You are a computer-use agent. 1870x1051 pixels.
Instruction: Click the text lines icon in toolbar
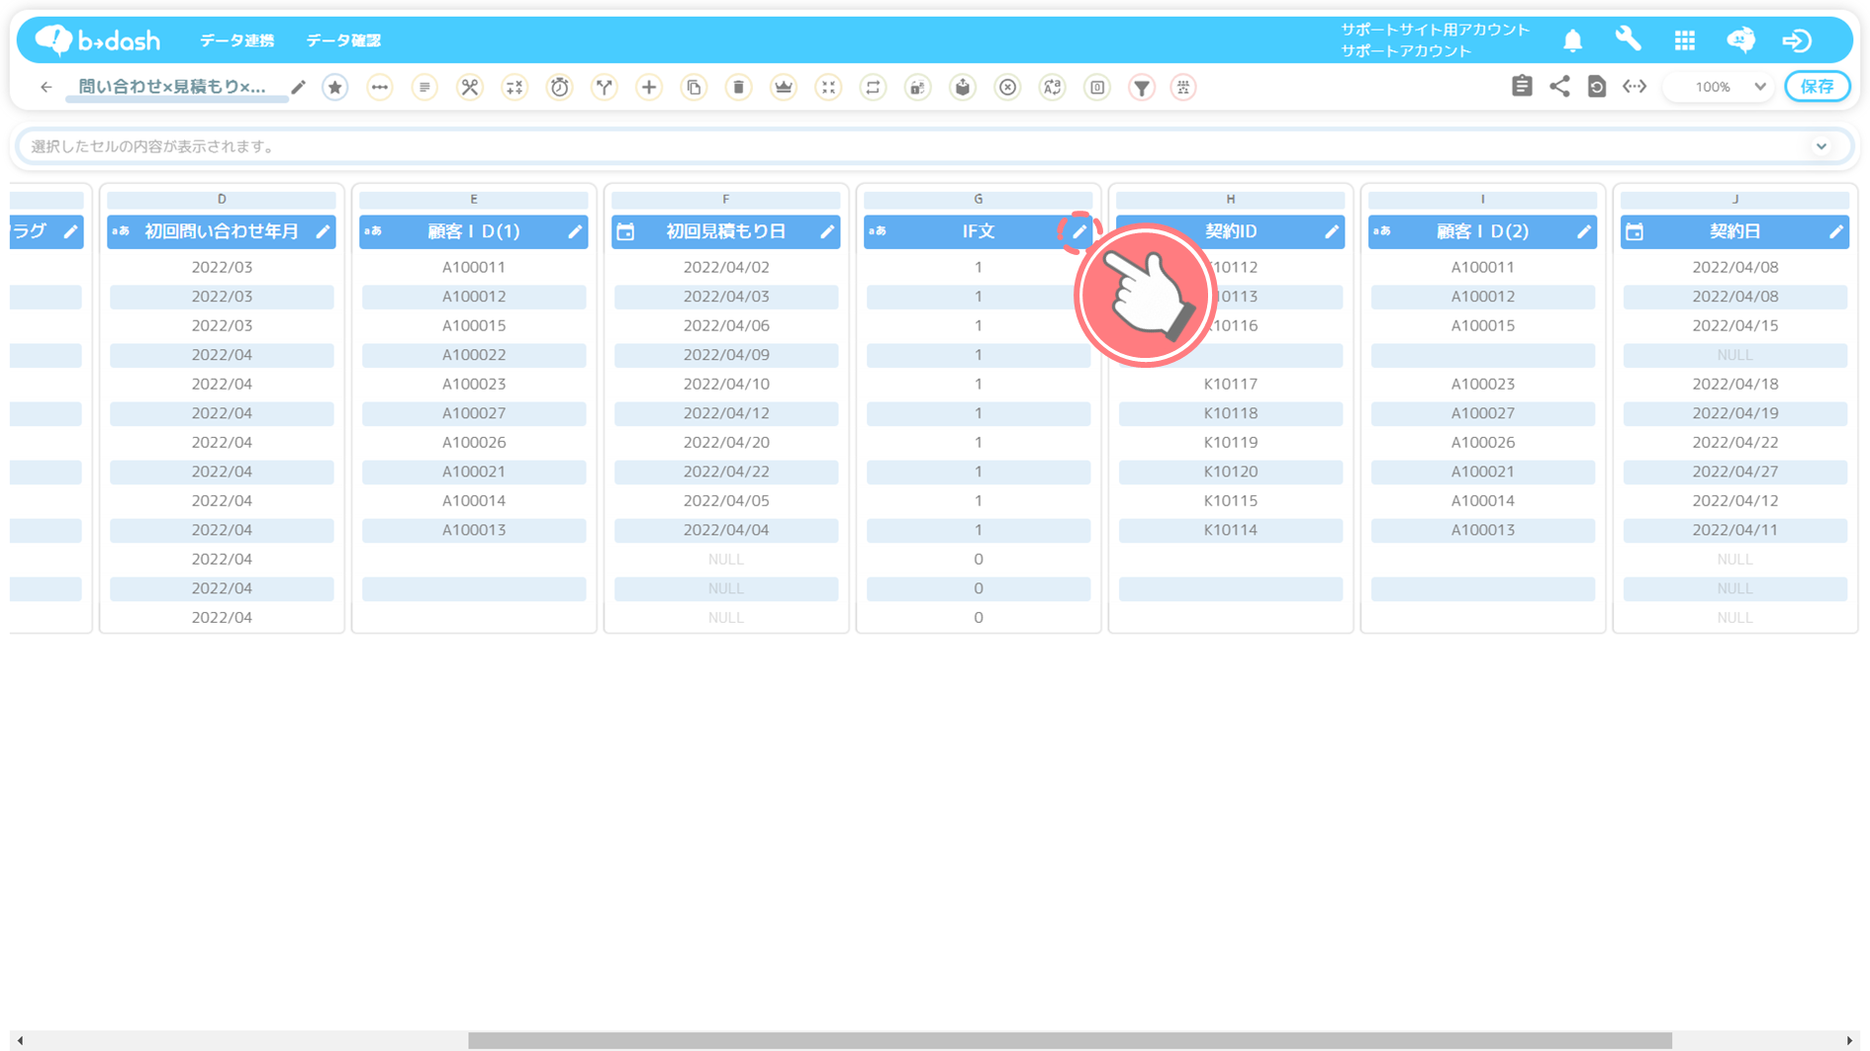pos(424,87)
